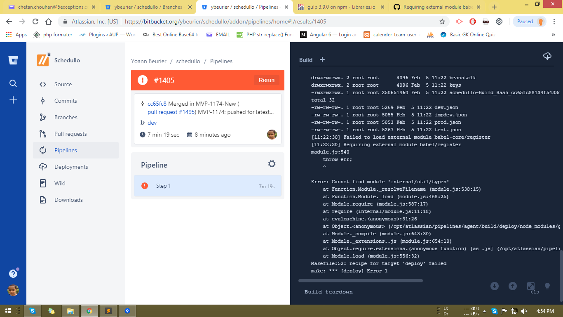
Task: Open Downloads in repository navigation
Action: click(76, 200)
